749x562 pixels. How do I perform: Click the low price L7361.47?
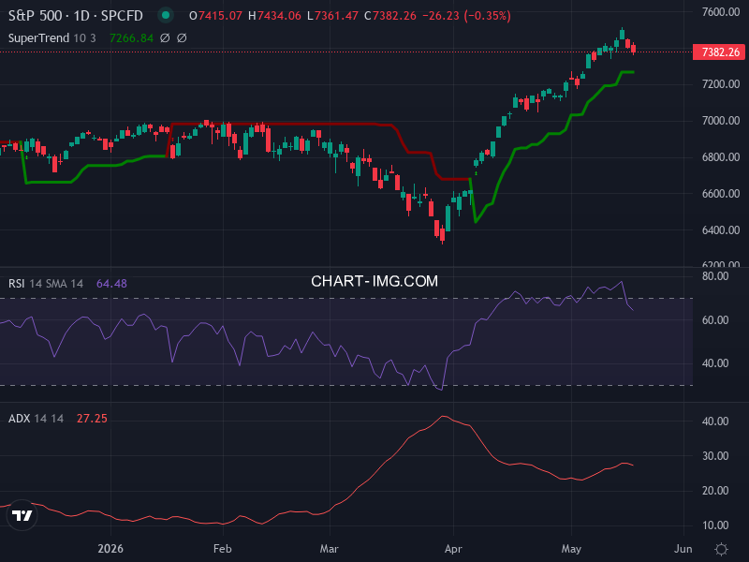(x=332, y=16)
